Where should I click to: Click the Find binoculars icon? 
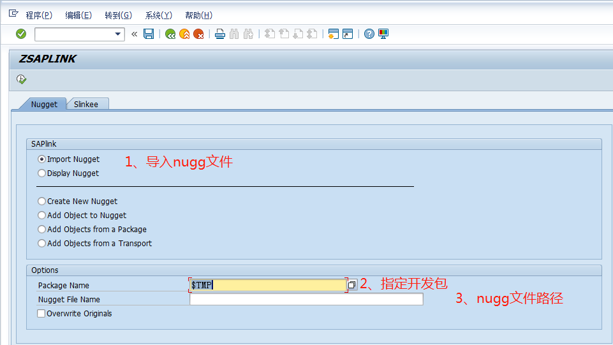234,34
